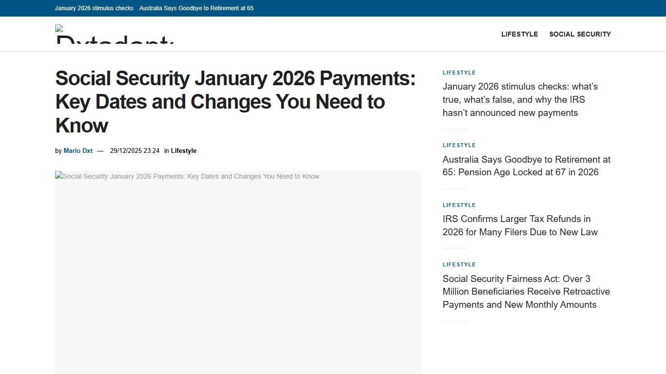The height and width of the screenshot is (374, 666).
Task: Open the sidebar story about January 2026 stimulus checks
Action: [520, 99]
